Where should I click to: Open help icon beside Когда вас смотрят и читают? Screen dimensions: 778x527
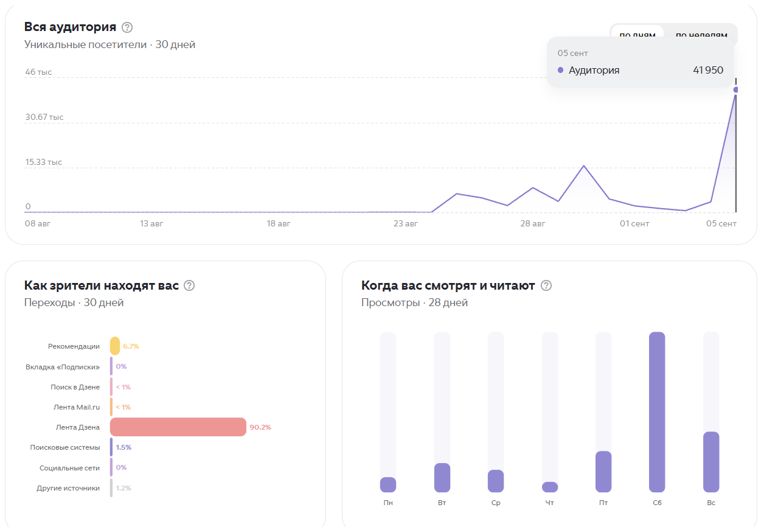tap(546, 285)
